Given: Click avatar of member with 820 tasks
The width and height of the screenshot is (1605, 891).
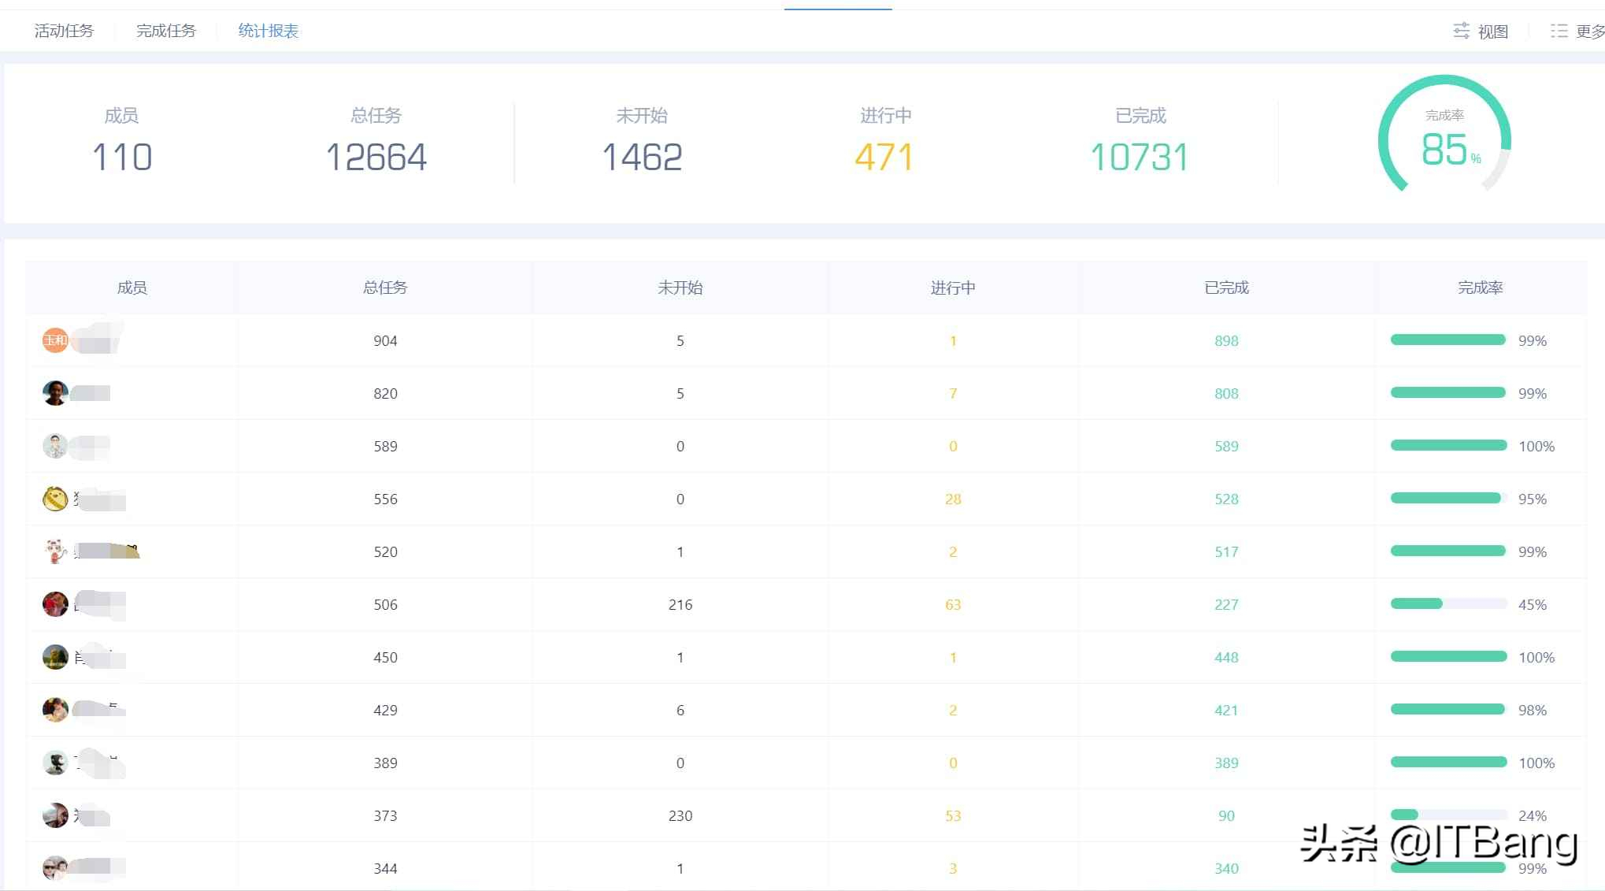Looking at the screenshot, I should 55,393.
